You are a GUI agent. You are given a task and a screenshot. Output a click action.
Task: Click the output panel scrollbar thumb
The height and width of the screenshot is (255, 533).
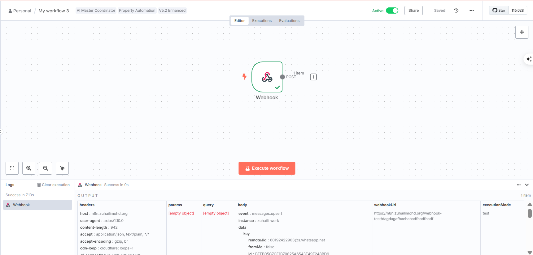tap(530, 214)
